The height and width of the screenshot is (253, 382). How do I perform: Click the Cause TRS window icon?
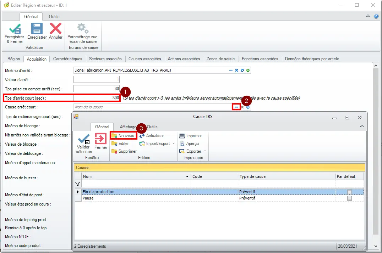pos(76,117)
